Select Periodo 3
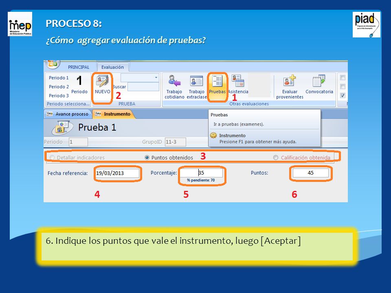The image size is (391, 293). coord(59,96)
